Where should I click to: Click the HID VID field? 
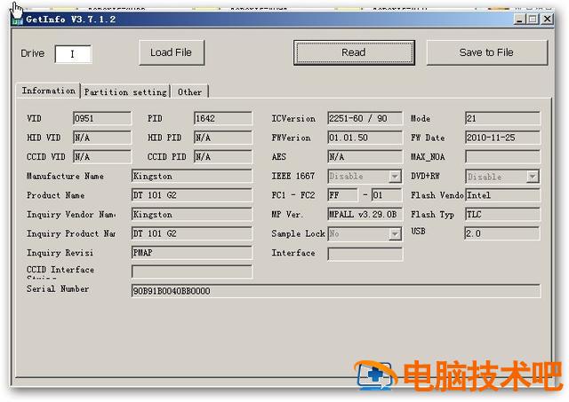click(102, 138)
